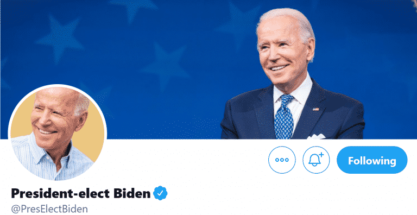
Task: Click the middle dot of the ellipsis button
Action: pyautogui.click(x=282, y=160)
